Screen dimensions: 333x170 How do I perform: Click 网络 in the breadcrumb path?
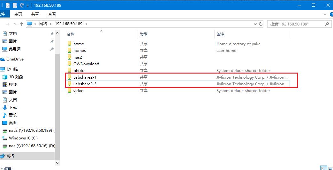[43, 24]
